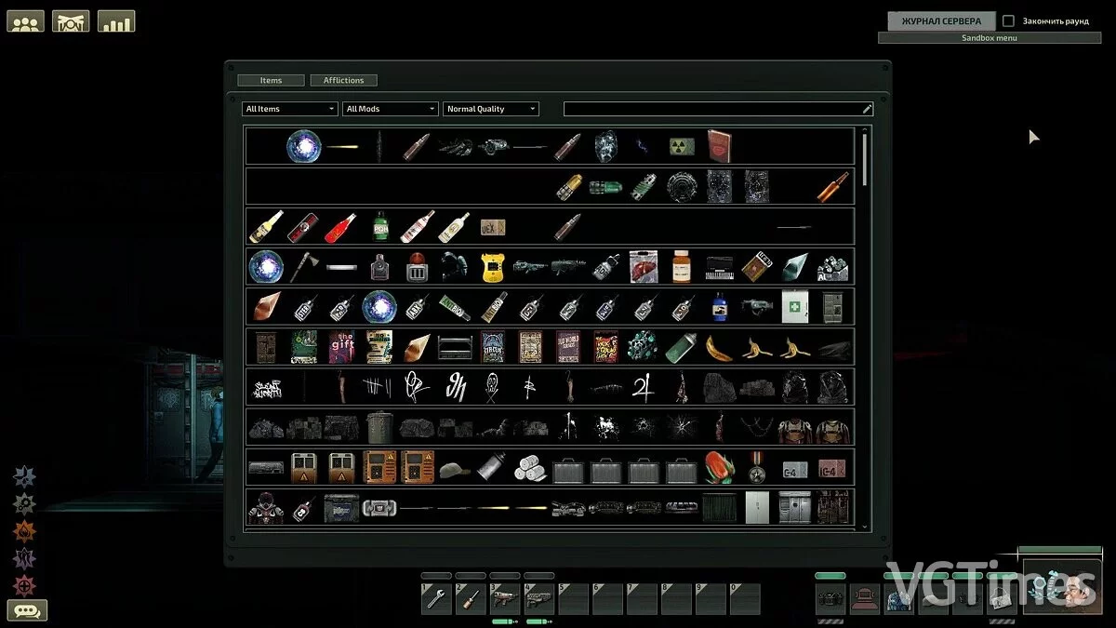The image size is (1116, 628).
Task: Spawn the first aid kit item
Action: [x=793, y=305]
